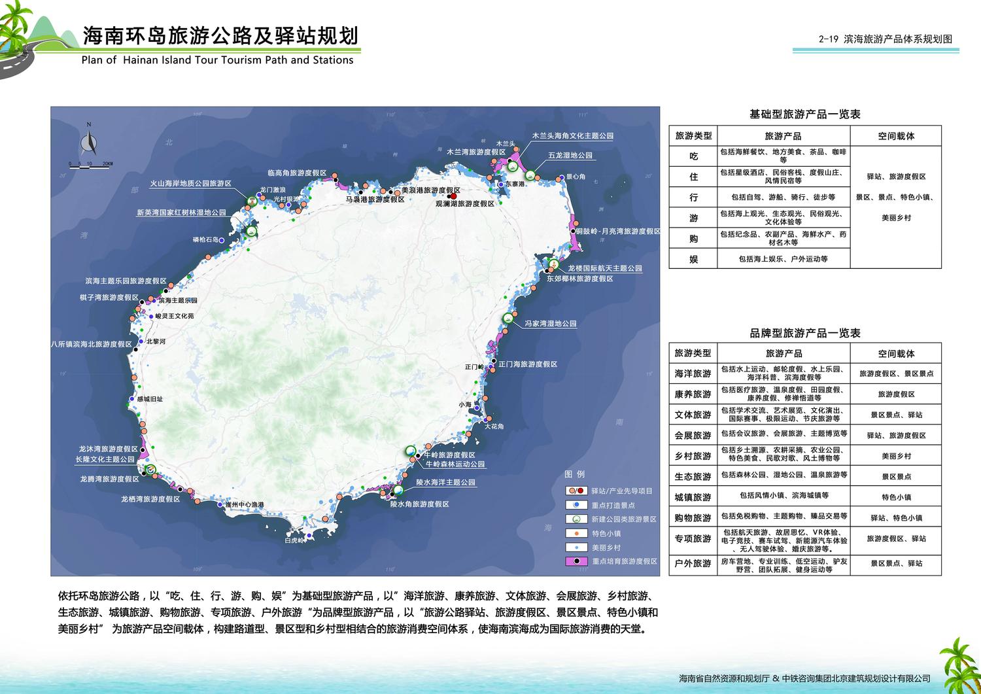Click the park marker at 牛岭森林运动公园
The height and width of the screenshot is (694, 981).
[x=410, y=451]
